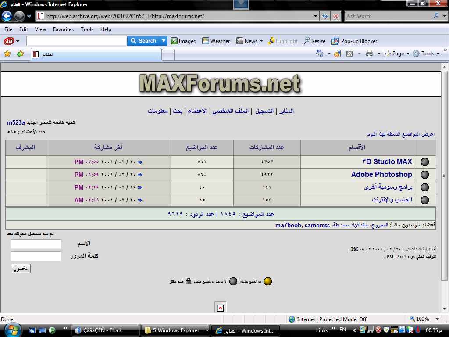449x337 pixels.
Task: Click the التسجيل registration link
Action: coord(264,111)
